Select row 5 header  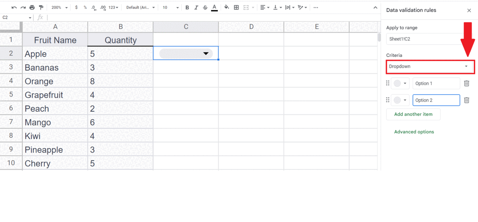[11, 94]
